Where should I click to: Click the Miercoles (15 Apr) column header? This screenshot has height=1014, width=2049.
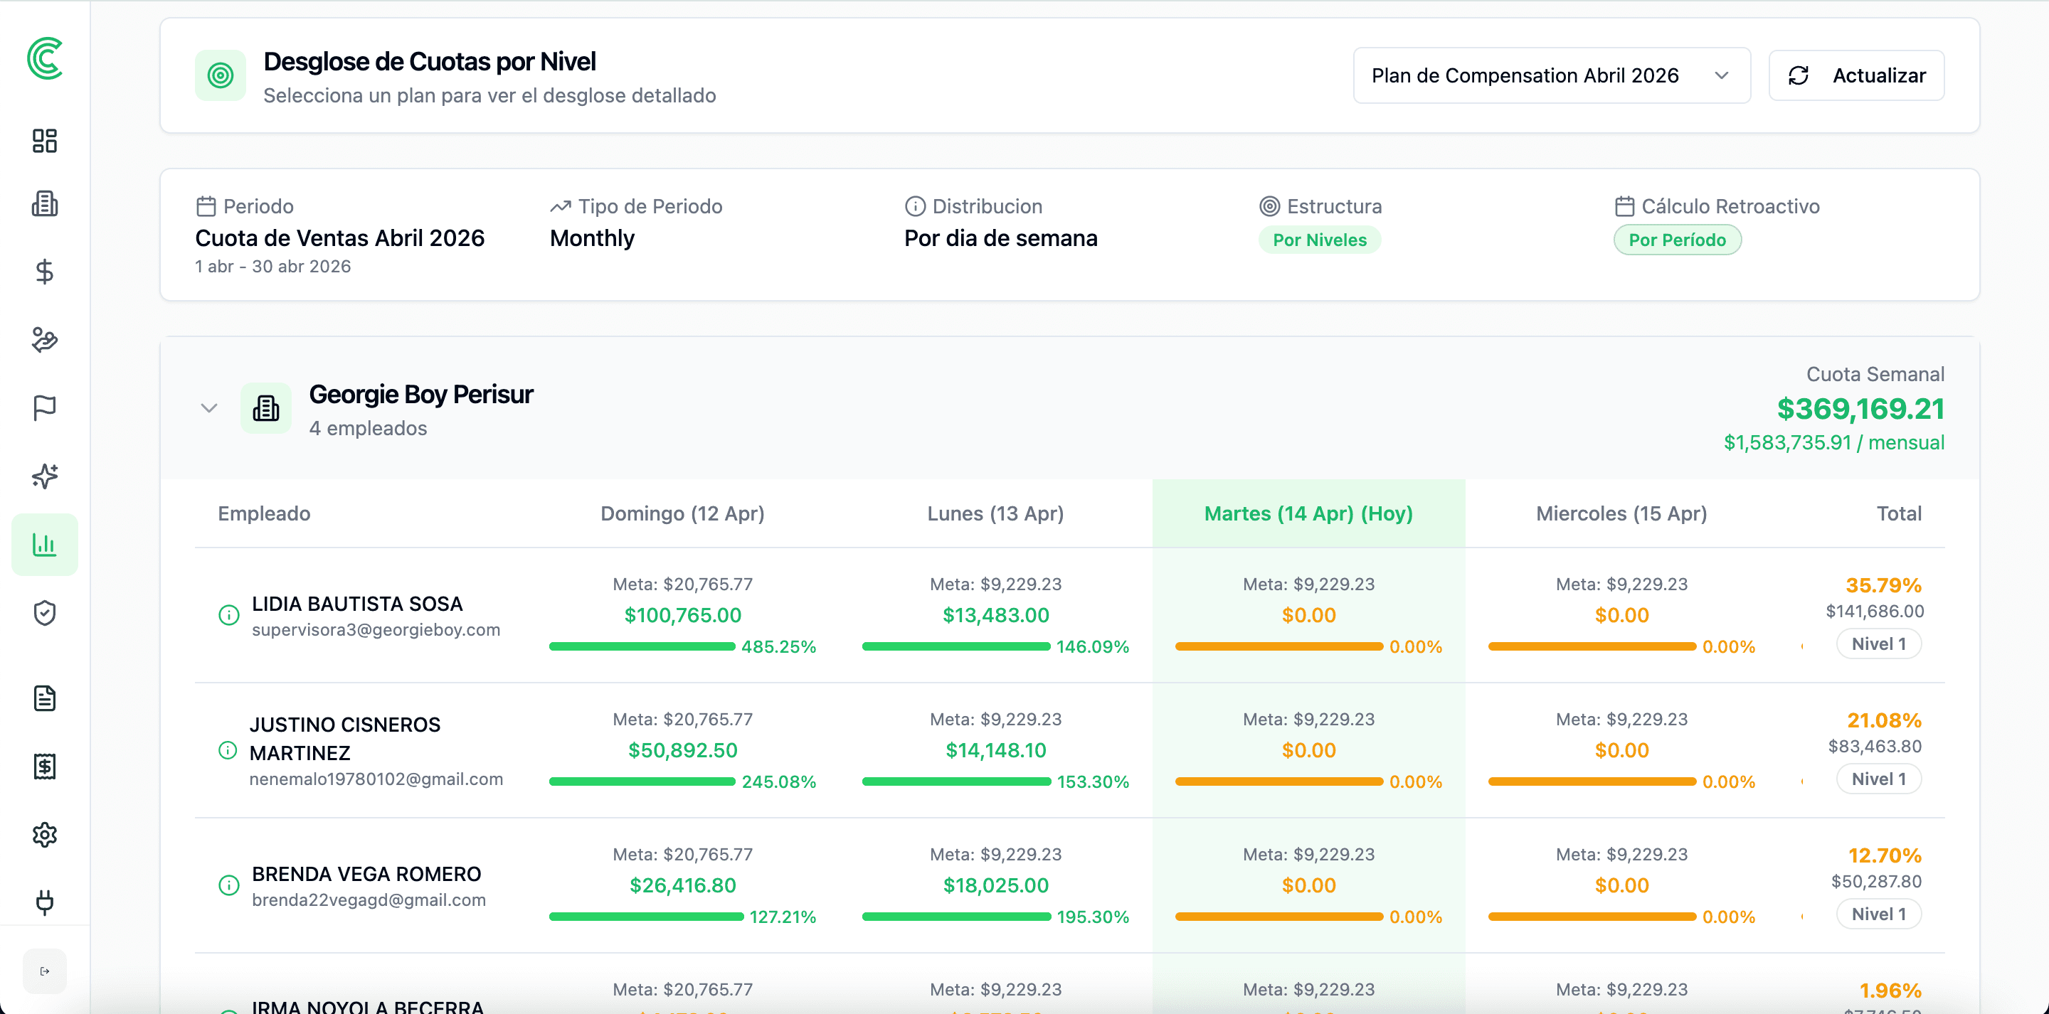1621,514
